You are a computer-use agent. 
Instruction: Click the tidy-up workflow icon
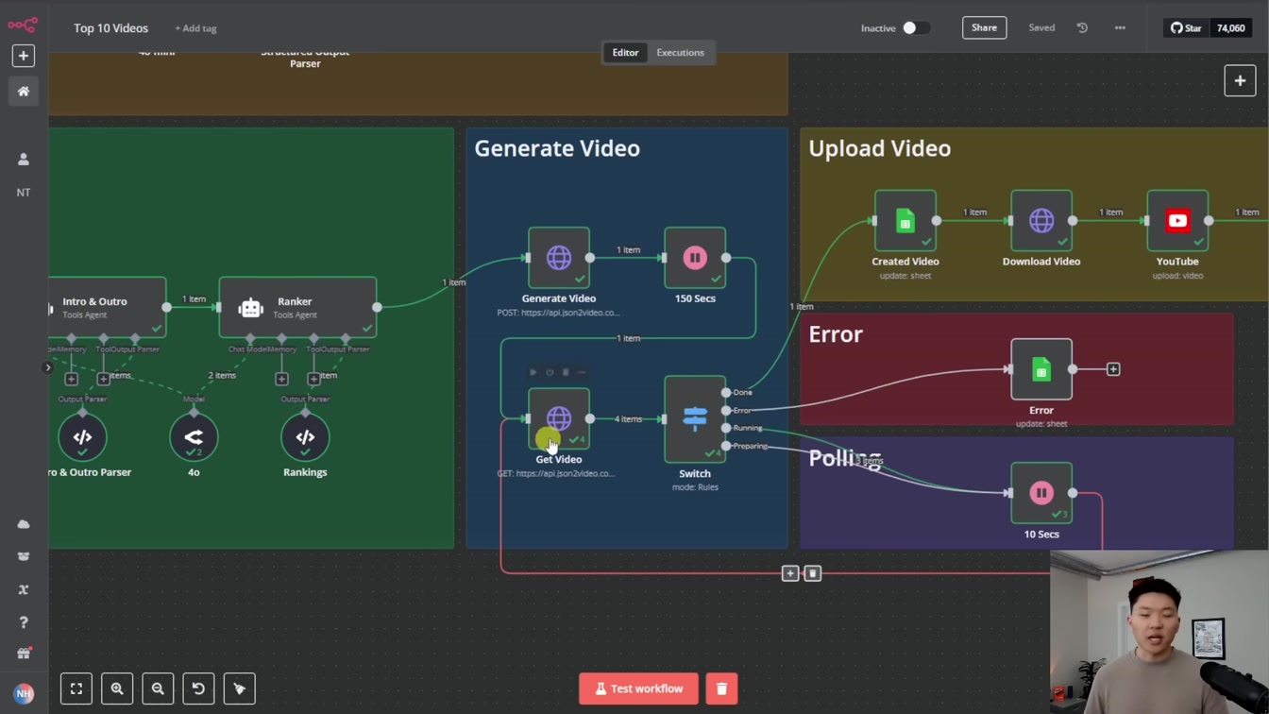[x=239, y=688]
